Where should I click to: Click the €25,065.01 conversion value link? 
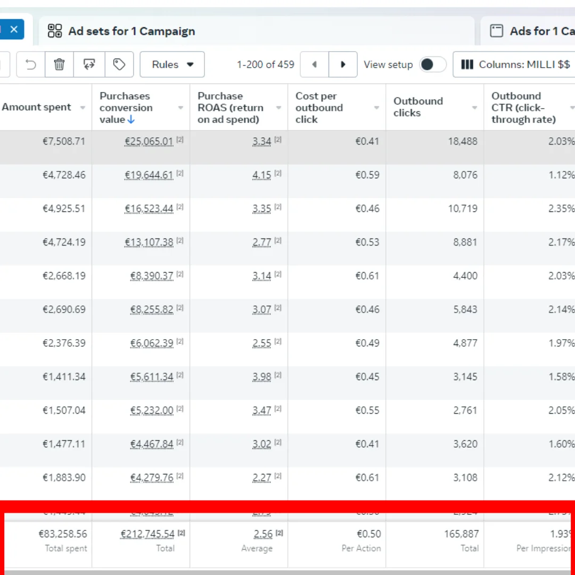tap(149, 142)
